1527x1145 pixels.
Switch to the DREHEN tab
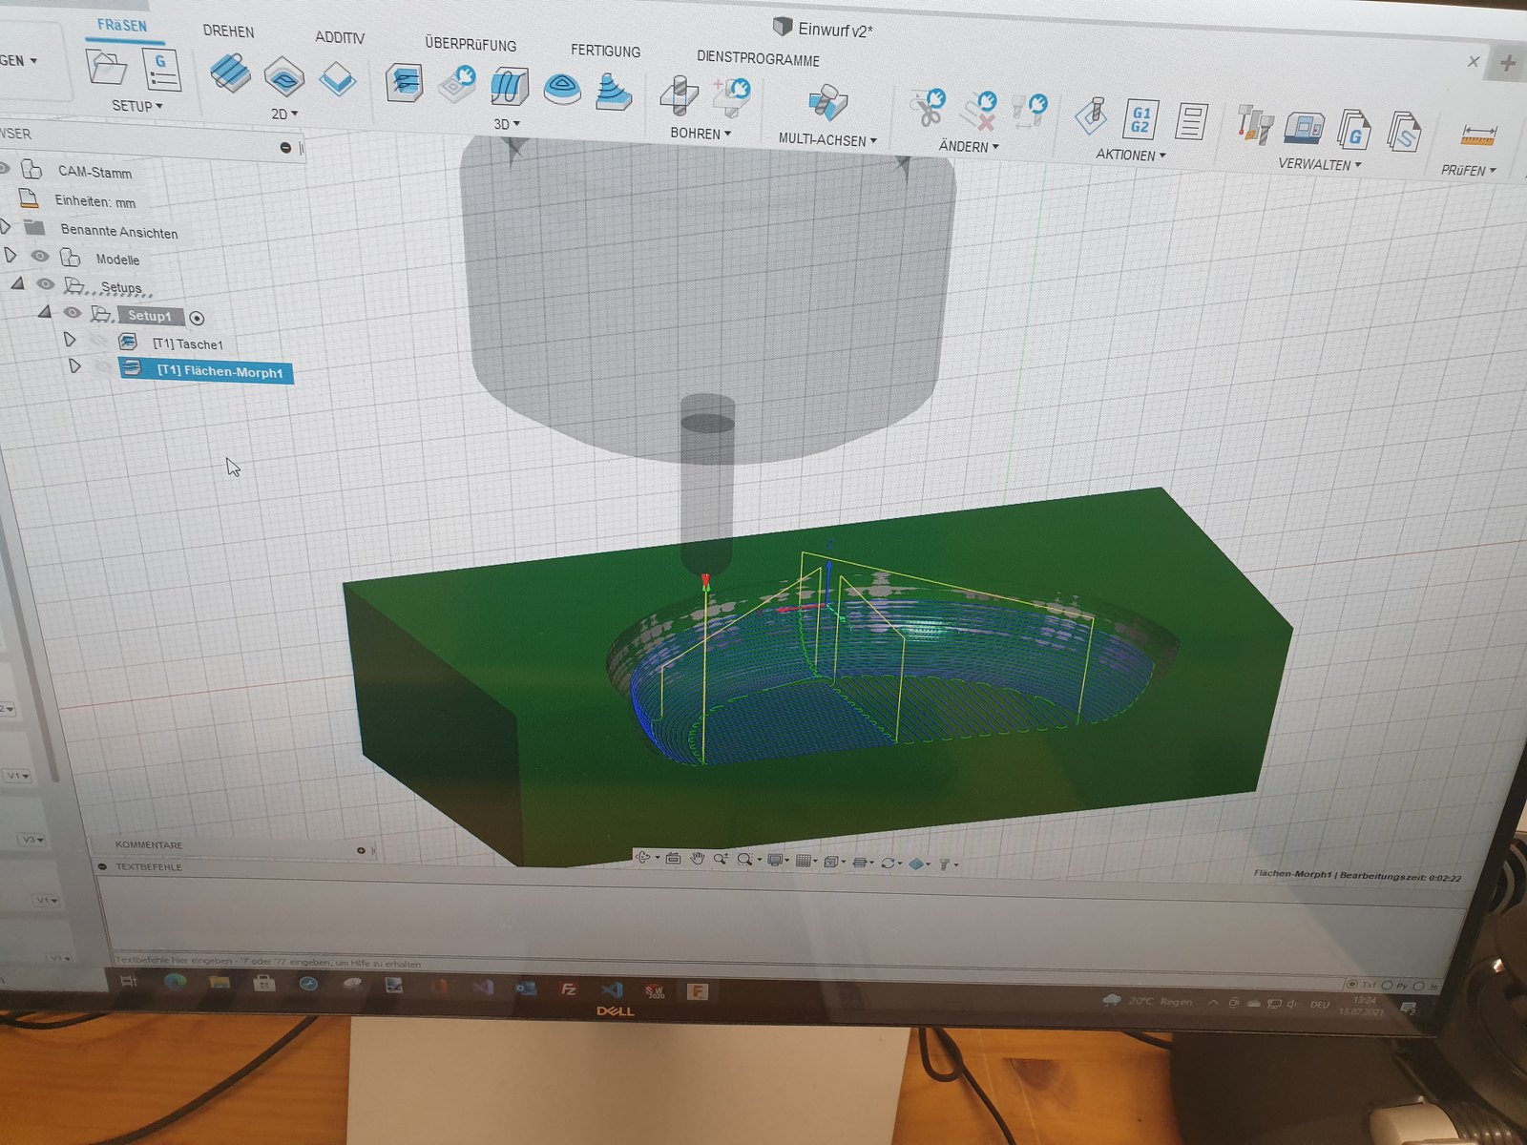click(229, 31)
